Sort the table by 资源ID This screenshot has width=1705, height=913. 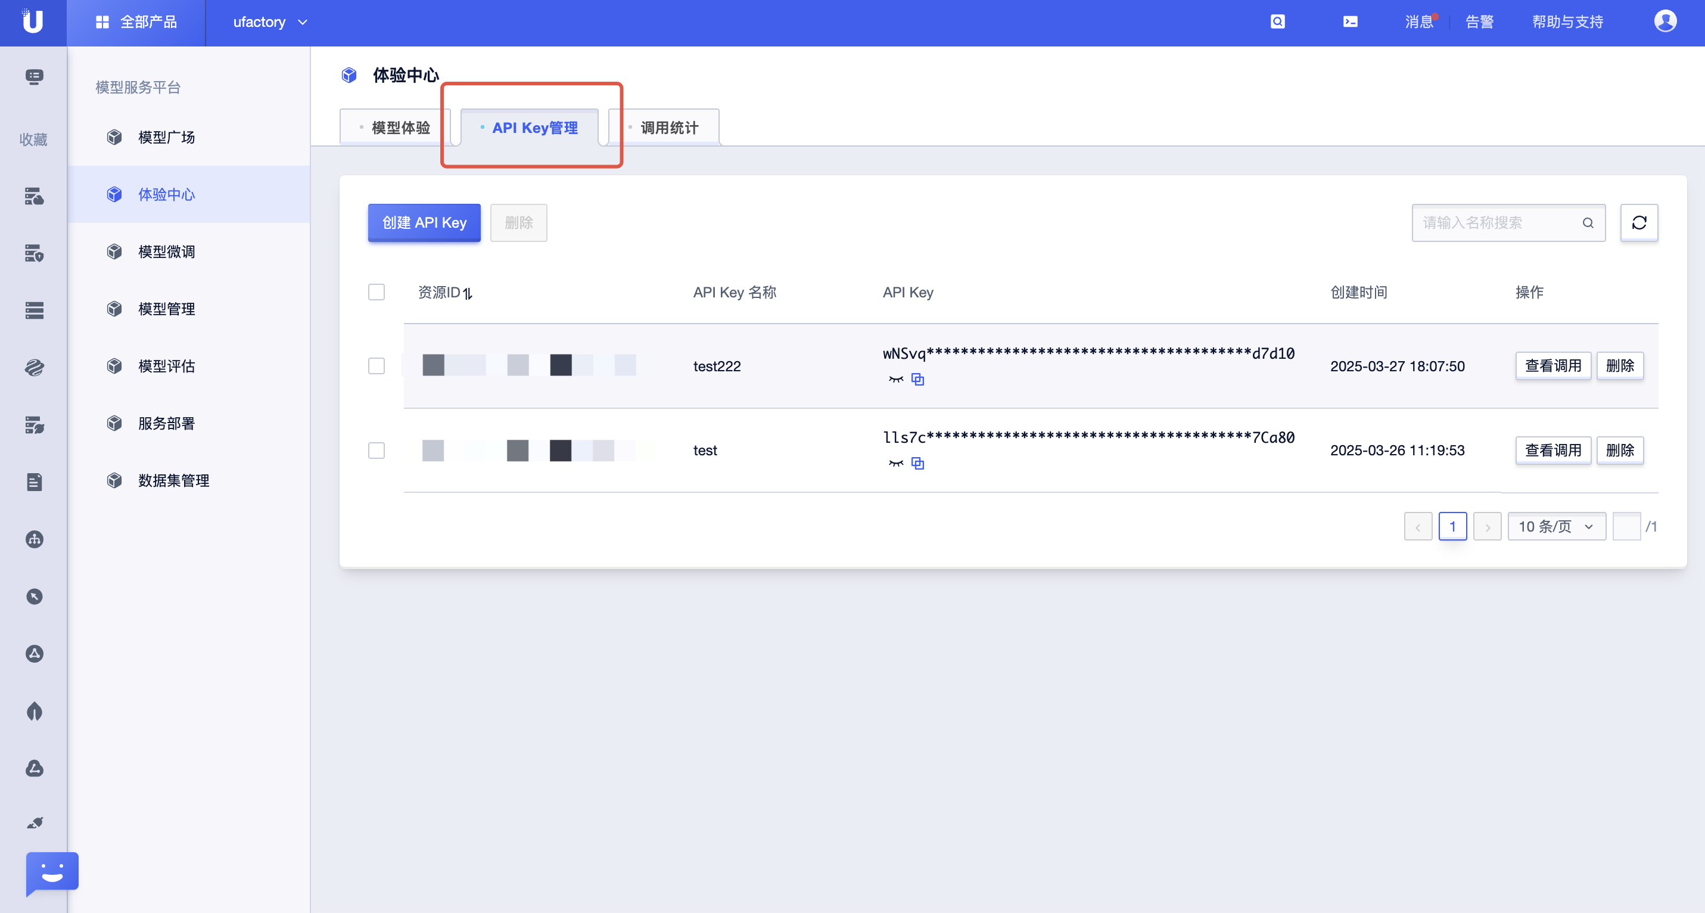[x=467, y=293]
